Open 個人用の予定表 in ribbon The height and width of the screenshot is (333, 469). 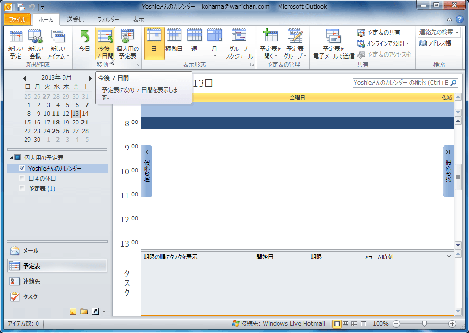click(127, 44)
